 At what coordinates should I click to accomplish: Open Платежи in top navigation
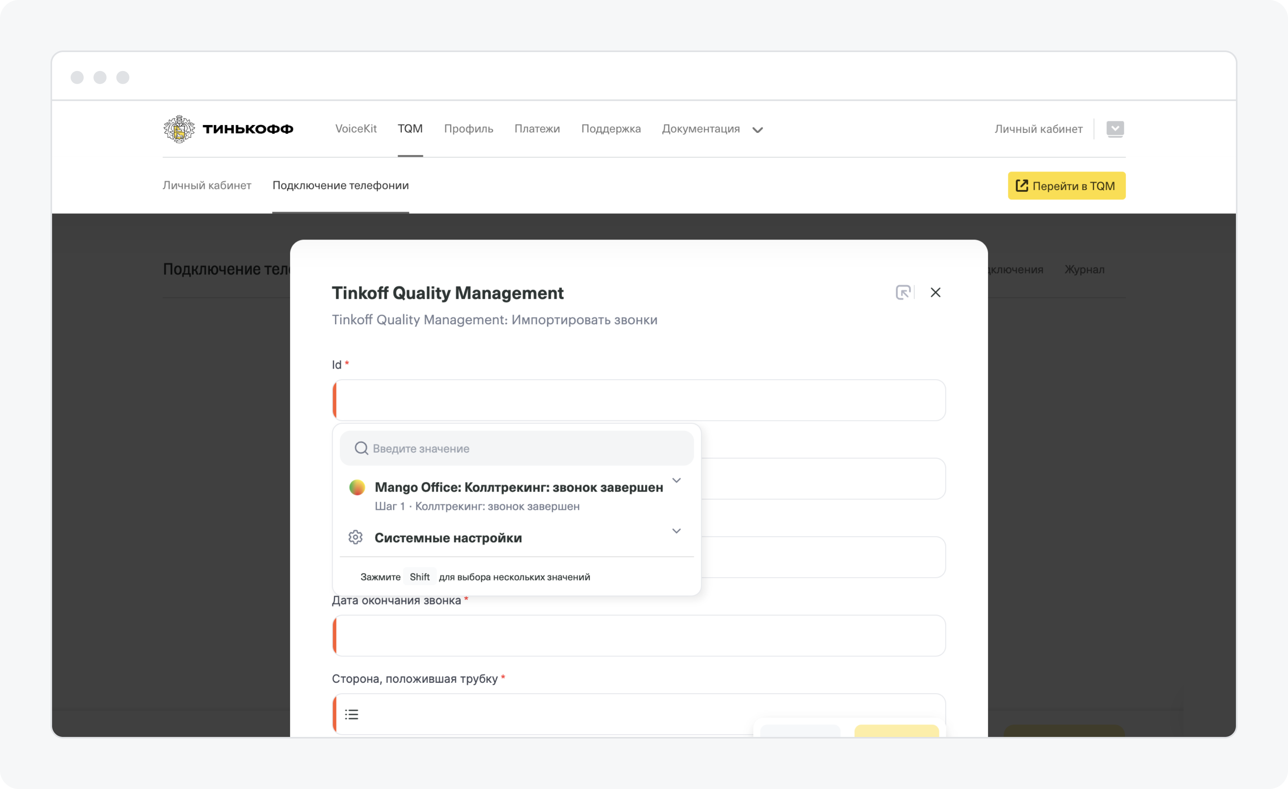tap(537, 129)
